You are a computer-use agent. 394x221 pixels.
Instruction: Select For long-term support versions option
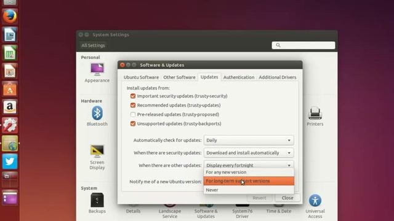point(249,181)
